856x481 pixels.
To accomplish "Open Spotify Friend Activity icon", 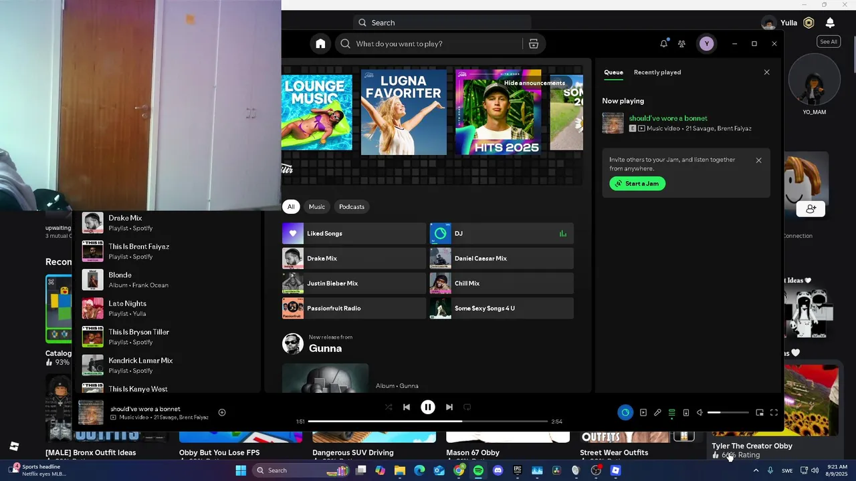I will 681,43.
